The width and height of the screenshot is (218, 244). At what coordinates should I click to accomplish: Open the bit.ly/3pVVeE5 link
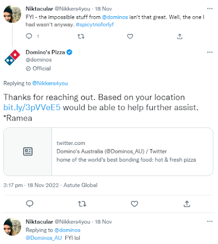click(32, 107)
